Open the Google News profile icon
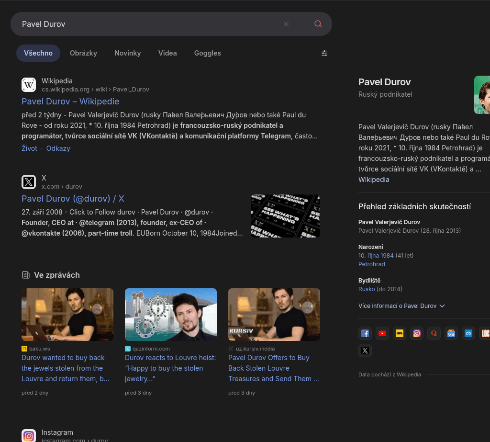 pyautogui.click(x=451, y=333)
